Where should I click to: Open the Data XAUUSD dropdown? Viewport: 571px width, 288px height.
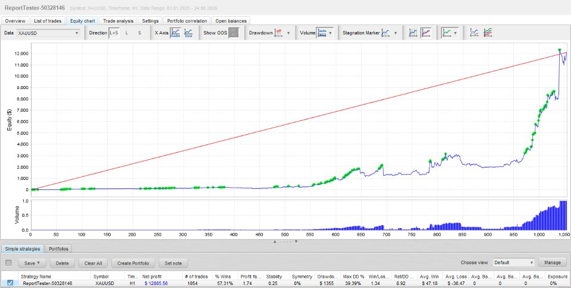coord(48,33)
